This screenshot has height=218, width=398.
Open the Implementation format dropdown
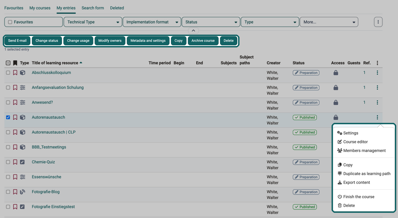click(x=152, y=22)
